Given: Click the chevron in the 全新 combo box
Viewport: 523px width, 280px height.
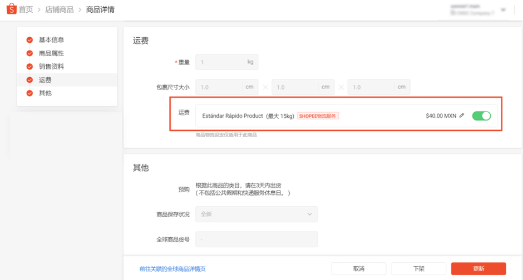Looking at the screenshot, I should click(309, 214).
